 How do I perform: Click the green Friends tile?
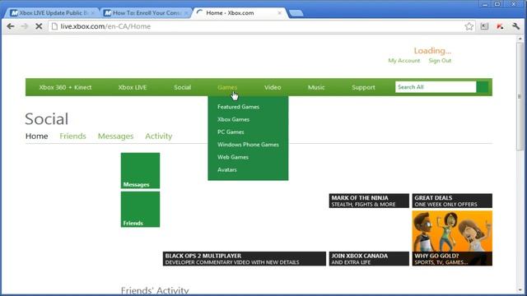tap(140, 209)
